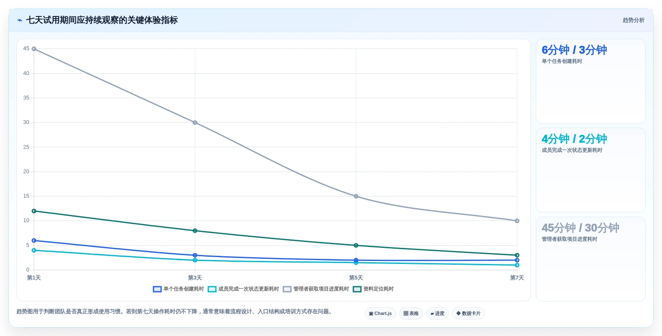Viewport: 662px width, 336px height.
Task: Open the 6分钟 / 3分钟 data card
Action: tap(590, 81)
